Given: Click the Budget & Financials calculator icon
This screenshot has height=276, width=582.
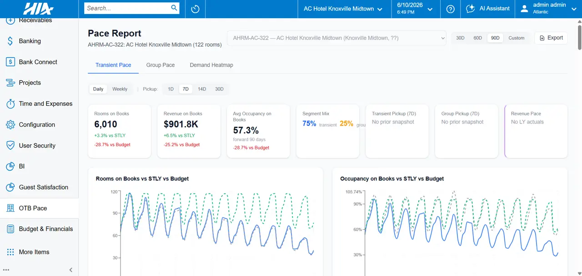Looking at the screenshot, I should pos(10,229).
